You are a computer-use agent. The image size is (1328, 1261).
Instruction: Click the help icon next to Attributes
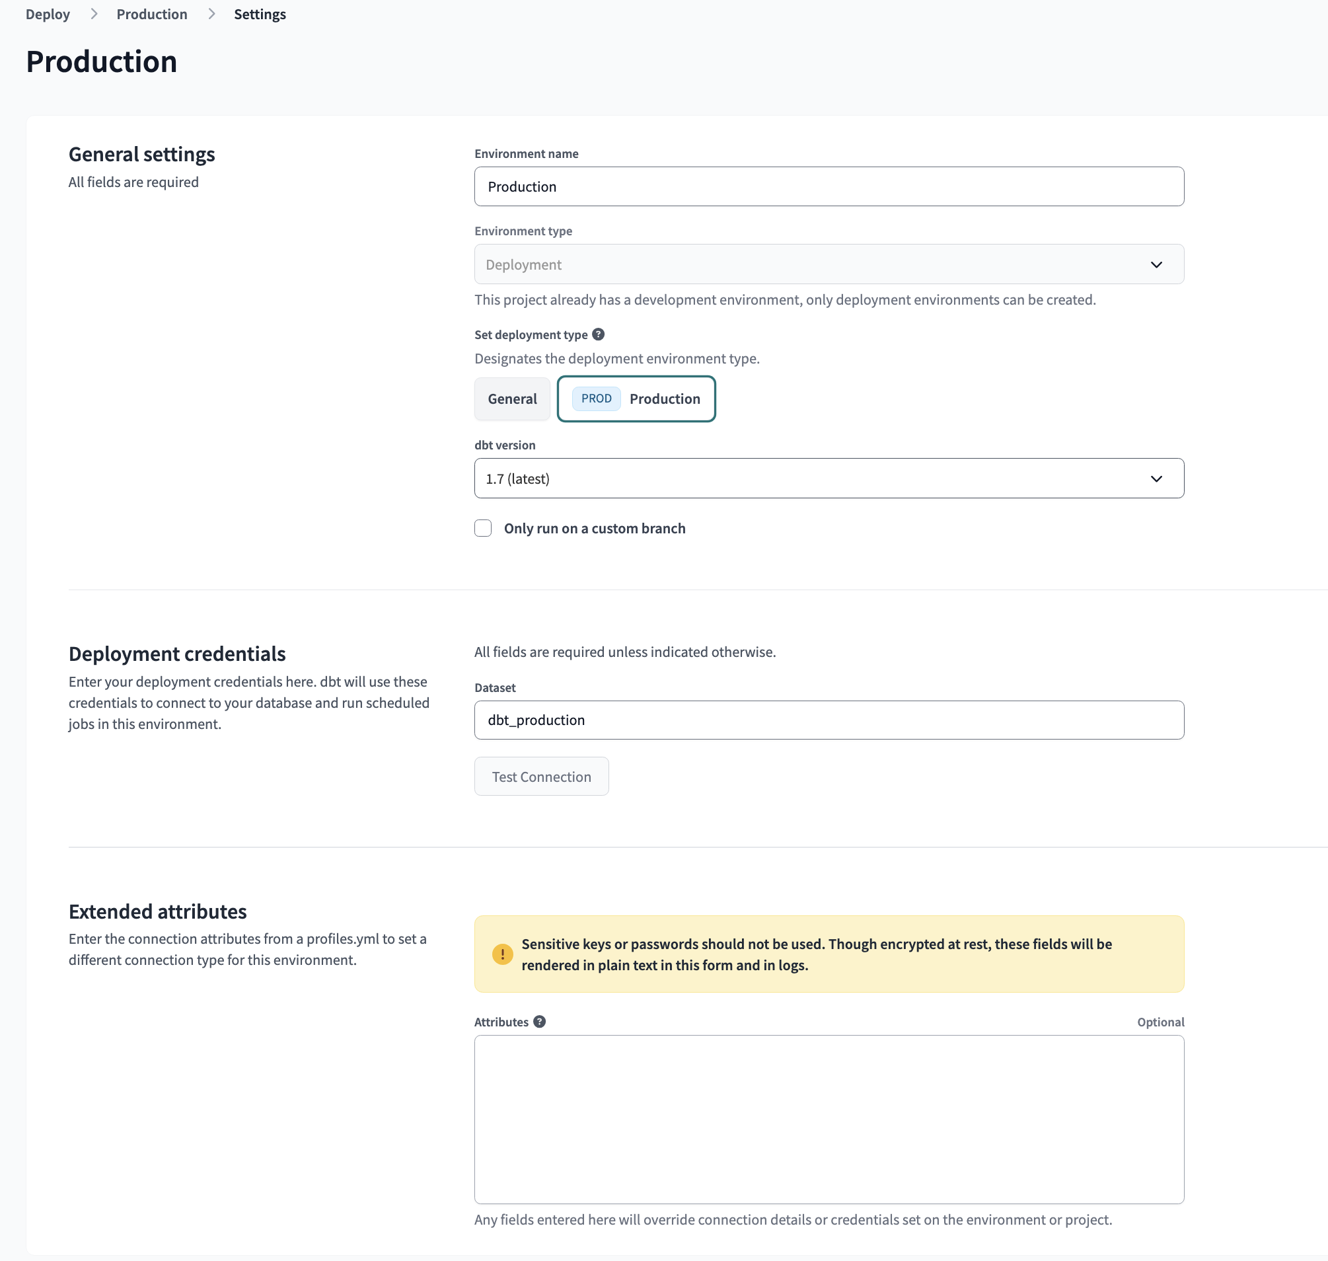point(539,1022)
